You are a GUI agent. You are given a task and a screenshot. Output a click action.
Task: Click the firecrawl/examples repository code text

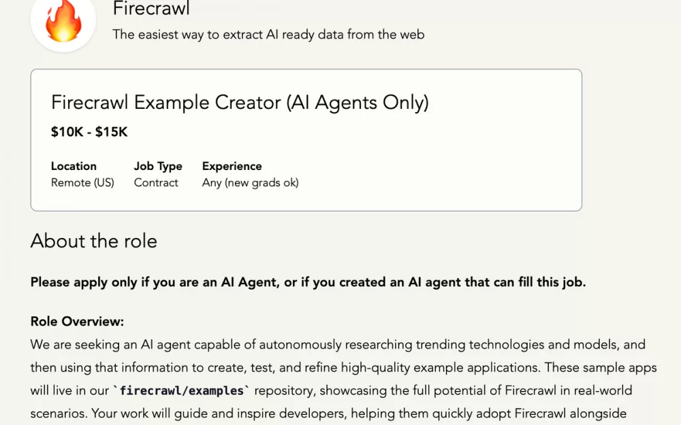coord(181,390)
